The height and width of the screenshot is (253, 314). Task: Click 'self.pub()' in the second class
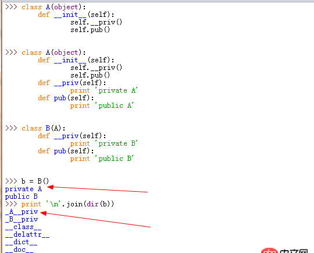[90, 75]
